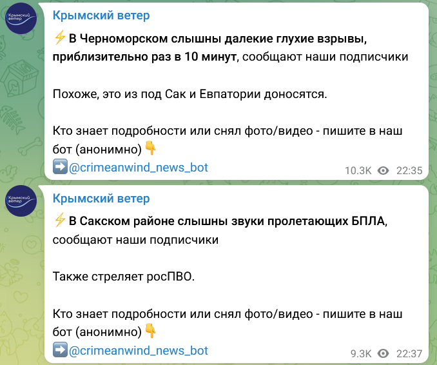Click the views eye icon next to 9.3K
This screenshot has height=365, width=437.
pyautogui.click(x=384, y=353)
